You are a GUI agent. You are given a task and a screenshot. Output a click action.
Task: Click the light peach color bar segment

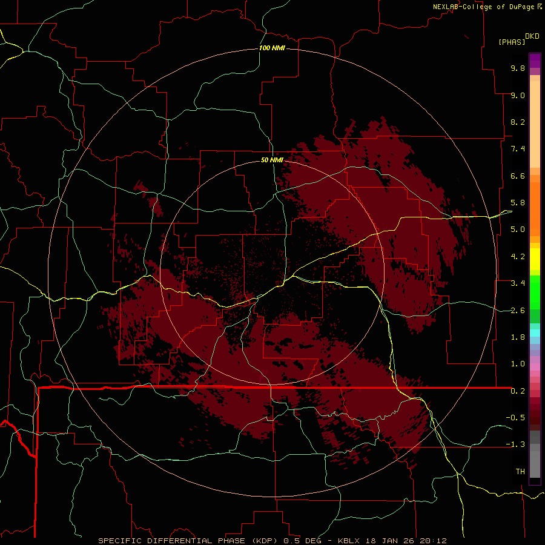(x=535, y=125)
